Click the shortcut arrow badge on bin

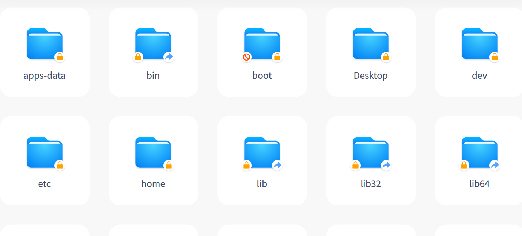[x=169, y=57]
